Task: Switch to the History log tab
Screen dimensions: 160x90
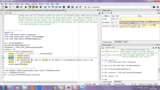Action: pyautogui.click(x=117, y=82)
